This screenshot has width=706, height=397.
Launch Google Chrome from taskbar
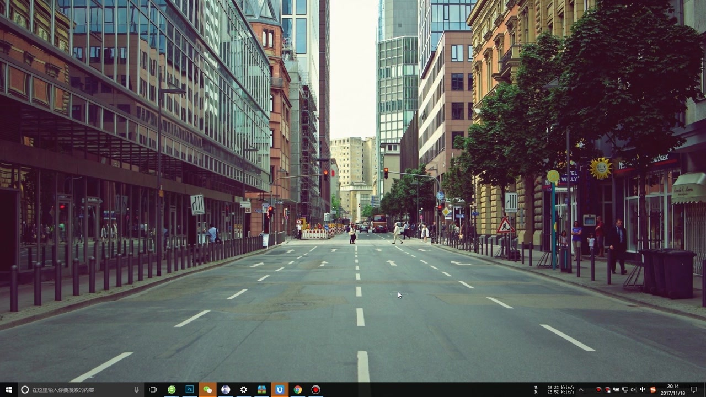(x=297, y=390)
